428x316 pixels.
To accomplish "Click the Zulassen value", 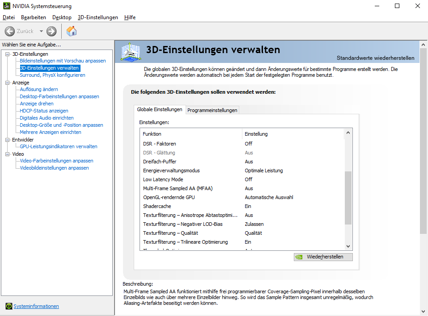I will (x=254, y=224).
